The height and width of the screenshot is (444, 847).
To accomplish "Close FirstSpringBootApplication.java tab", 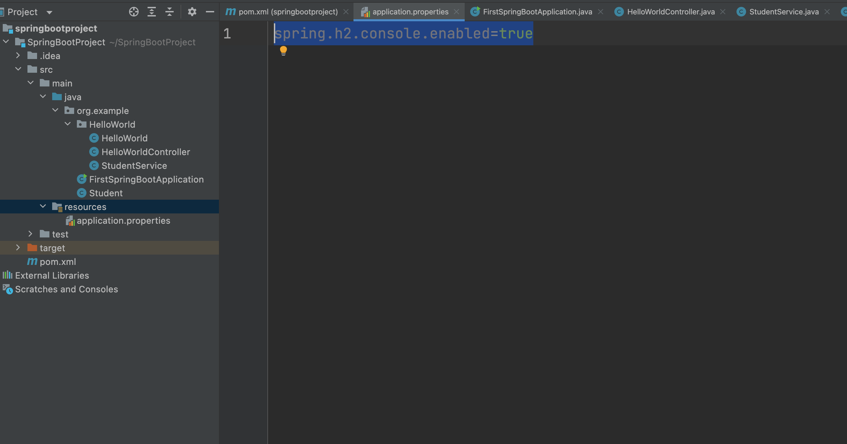I will click(x=601, y=12).
